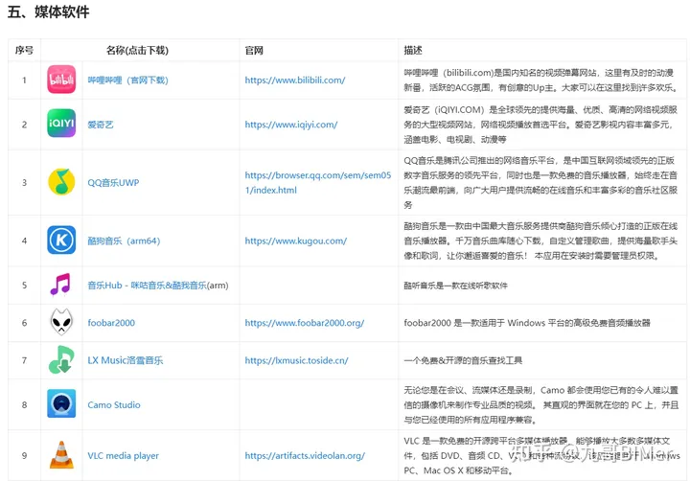Screen dimensions: 690x481
Task: Click the VLC traffic cone icon
Action: [61, 455]
